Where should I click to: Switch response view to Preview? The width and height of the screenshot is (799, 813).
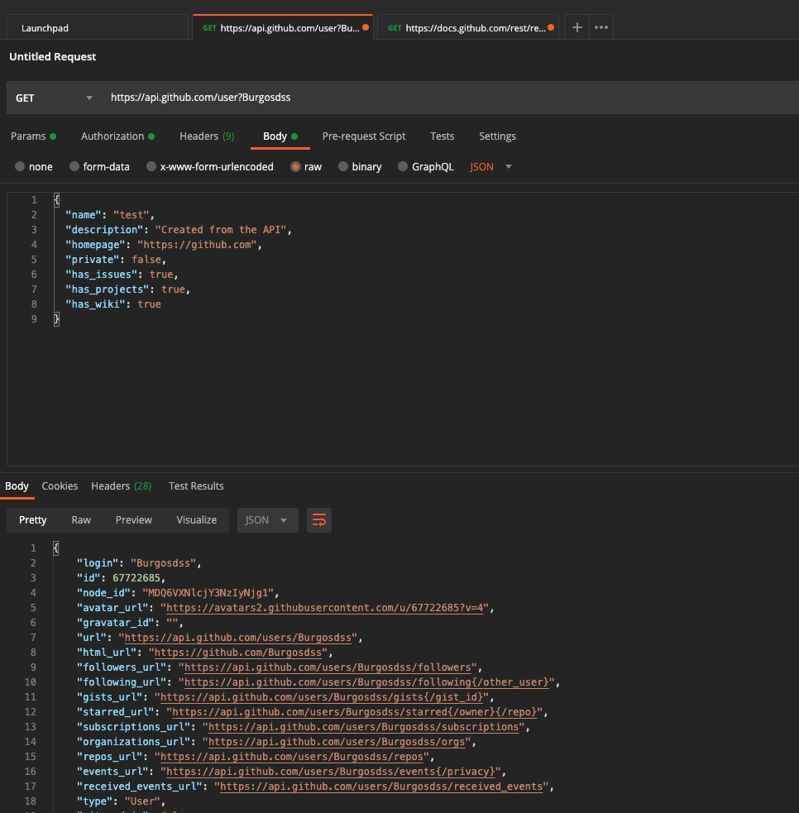tap(134, 520)
